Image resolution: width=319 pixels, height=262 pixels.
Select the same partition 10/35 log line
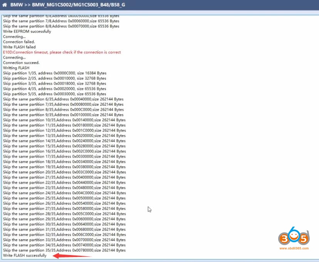(64, 120)
